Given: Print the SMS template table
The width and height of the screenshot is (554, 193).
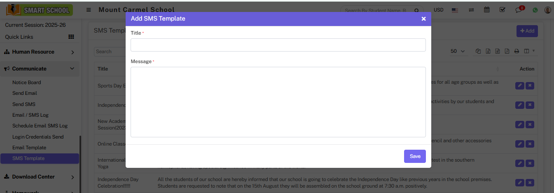Looking at the screenshot, I should coord(517,51).
